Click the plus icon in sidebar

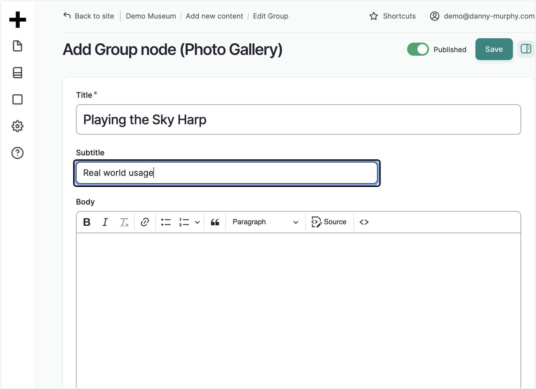point(17,20)
